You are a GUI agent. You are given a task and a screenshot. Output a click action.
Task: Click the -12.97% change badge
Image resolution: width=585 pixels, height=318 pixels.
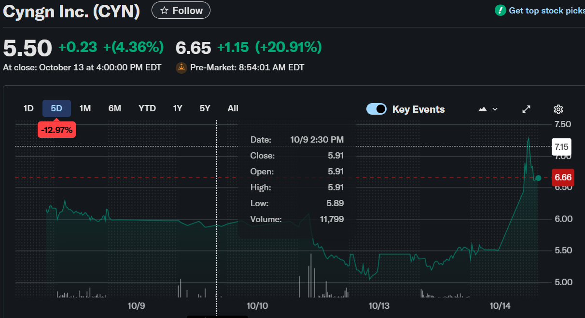pyautogui.click(x=57, y=130)
